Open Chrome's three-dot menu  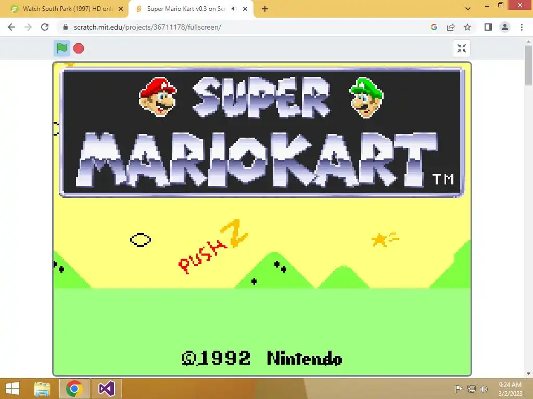(x=522, y=27)
